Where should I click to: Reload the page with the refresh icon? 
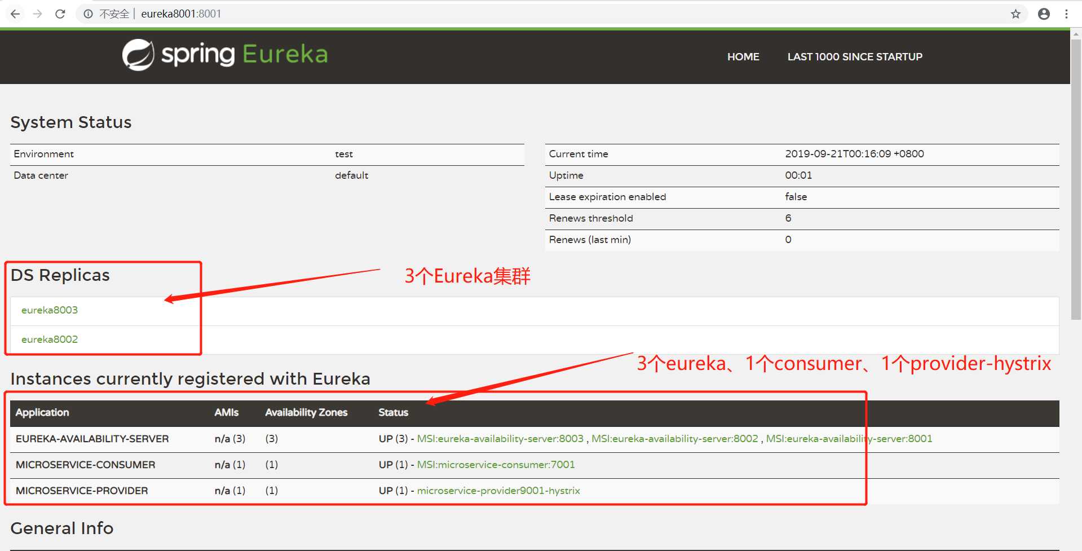[60, 14]
